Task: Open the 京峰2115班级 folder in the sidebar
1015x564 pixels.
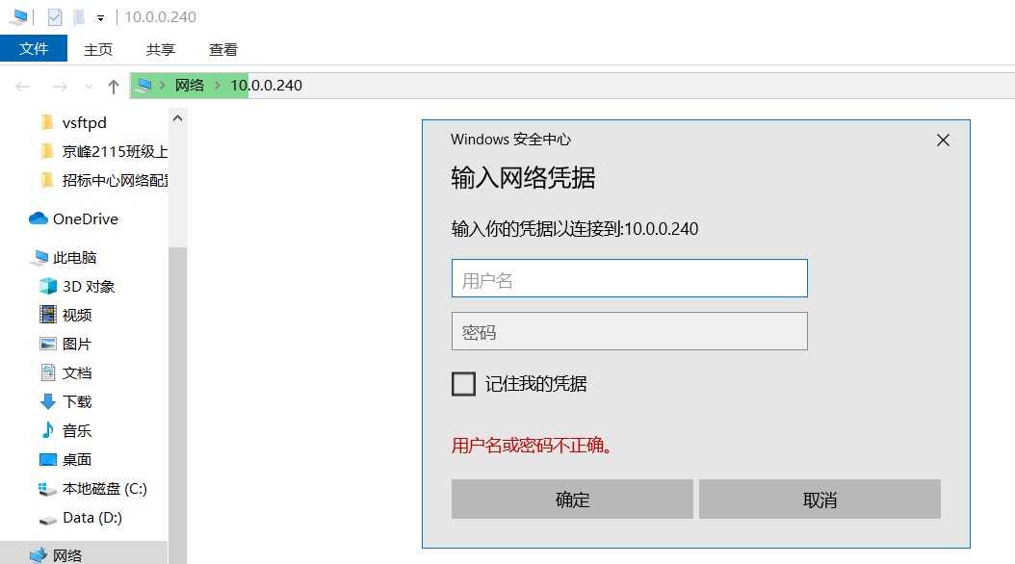Action: point(115,151)
